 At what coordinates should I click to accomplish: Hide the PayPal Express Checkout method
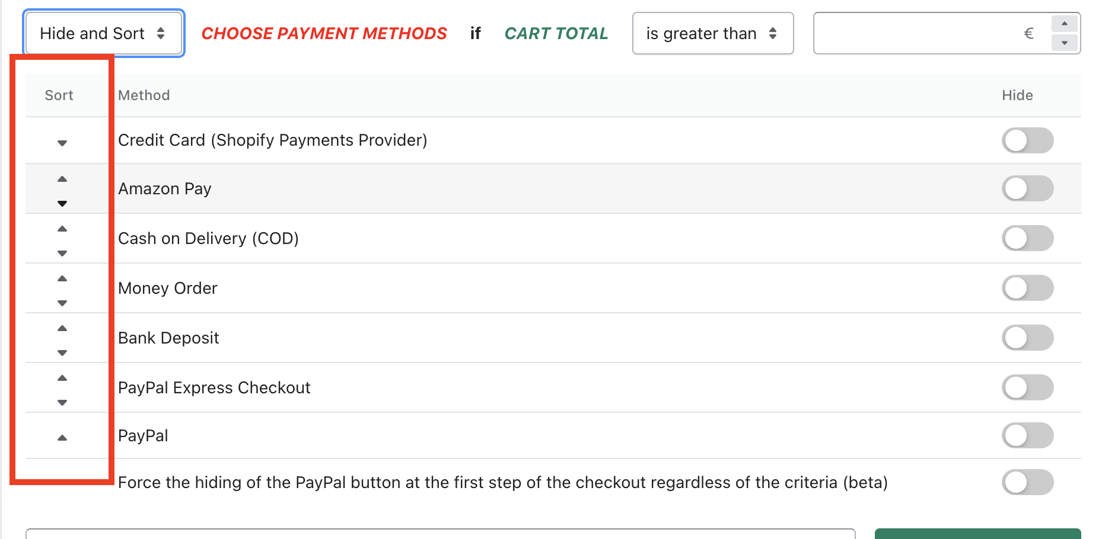[x=1028, y=387]
